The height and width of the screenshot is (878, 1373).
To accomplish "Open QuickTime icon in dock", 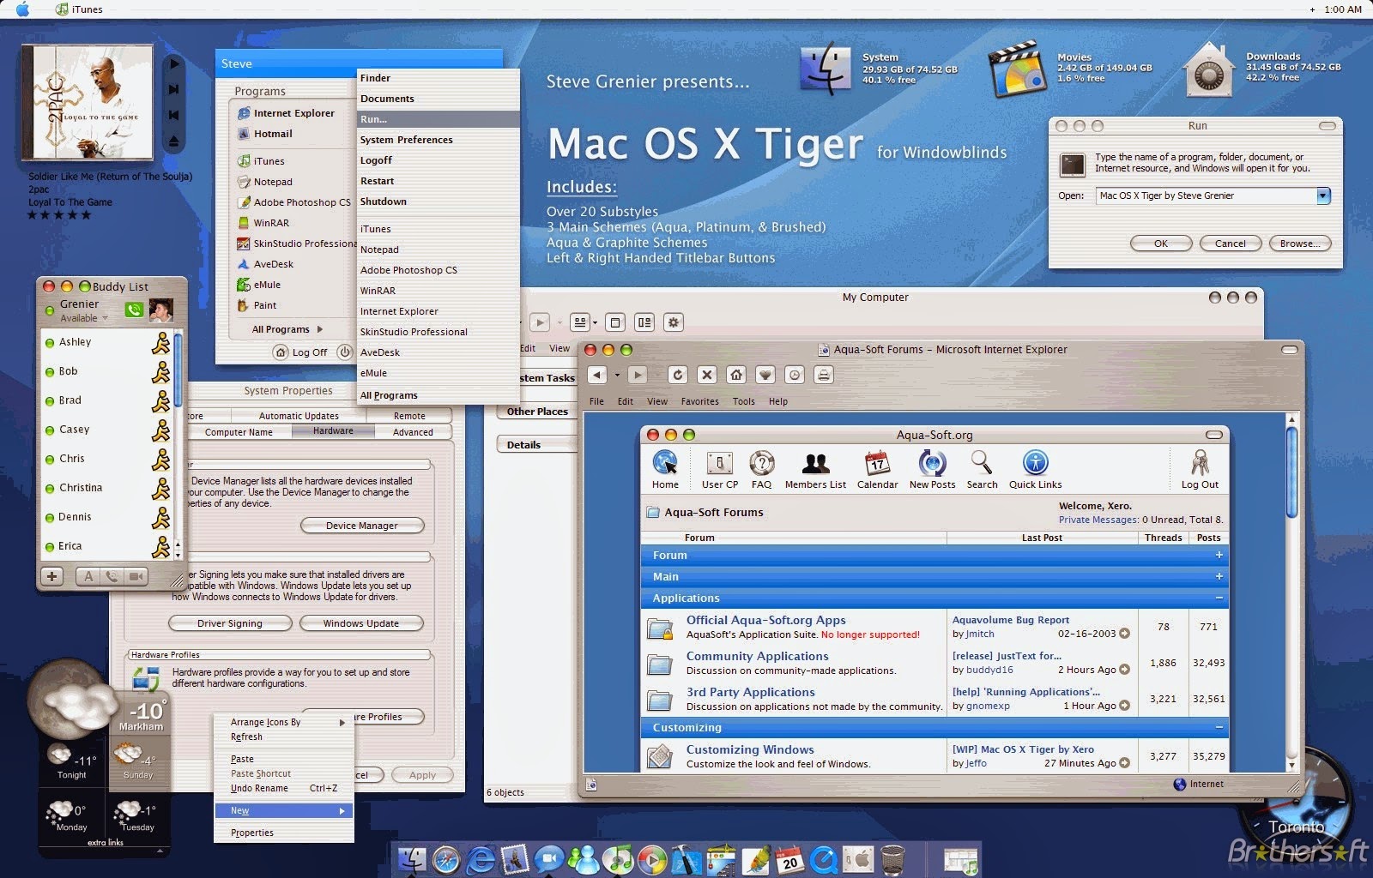I will 824,859.
